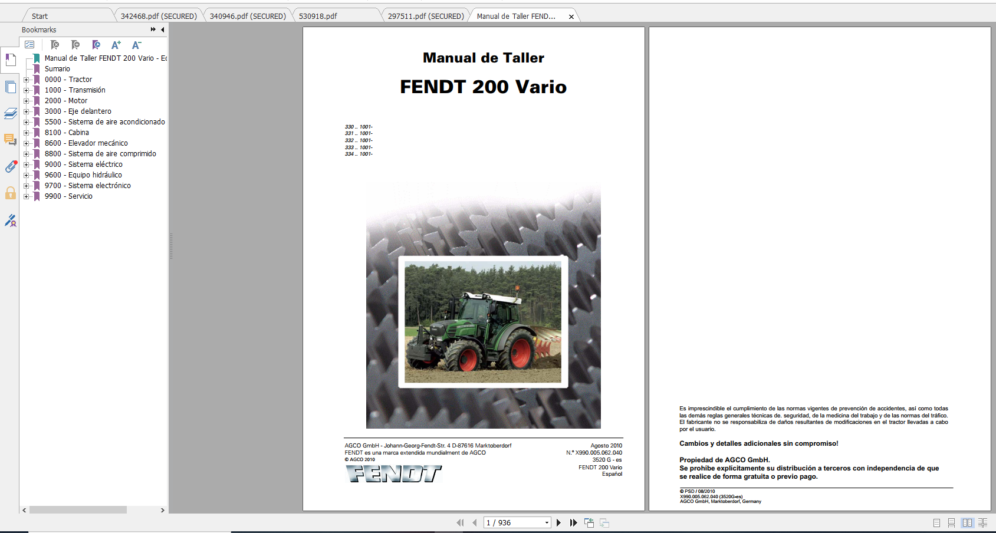Close the Manual de Taller FEND... tab

click(x=571, y=17)
